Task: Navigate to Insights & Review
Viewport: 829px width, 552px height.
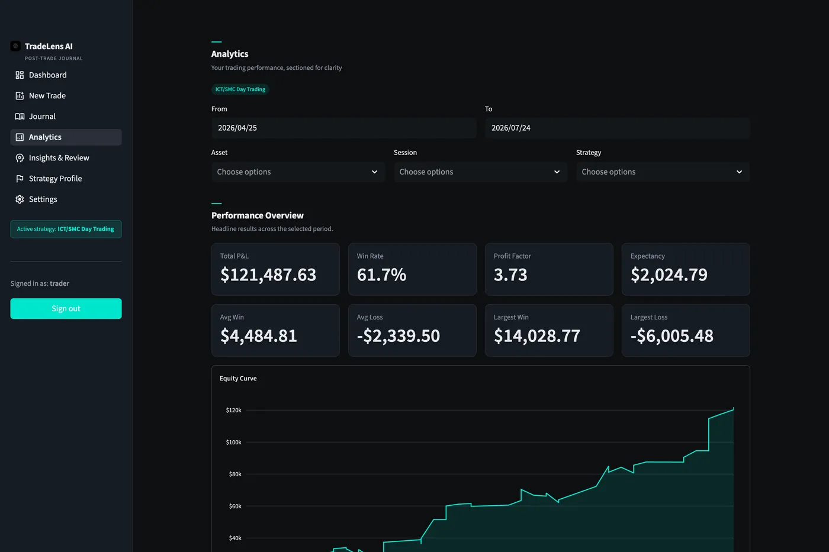Action: 66,158
